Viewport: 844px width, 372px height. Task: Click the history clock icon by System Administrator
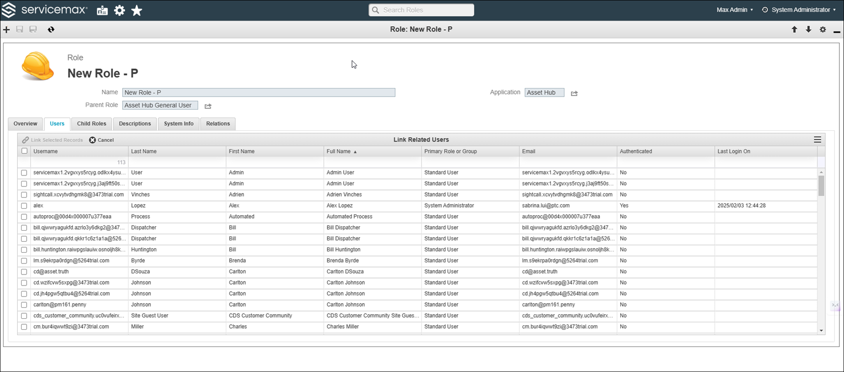pyautogui.click(x=765, y=10)
